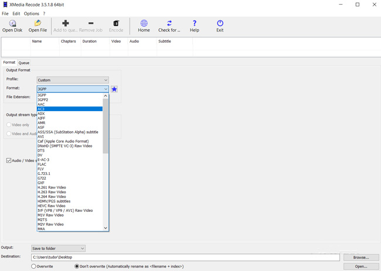Click the Encode toolbar icon
The image size is (381, 271).
(x=116, y=23)
